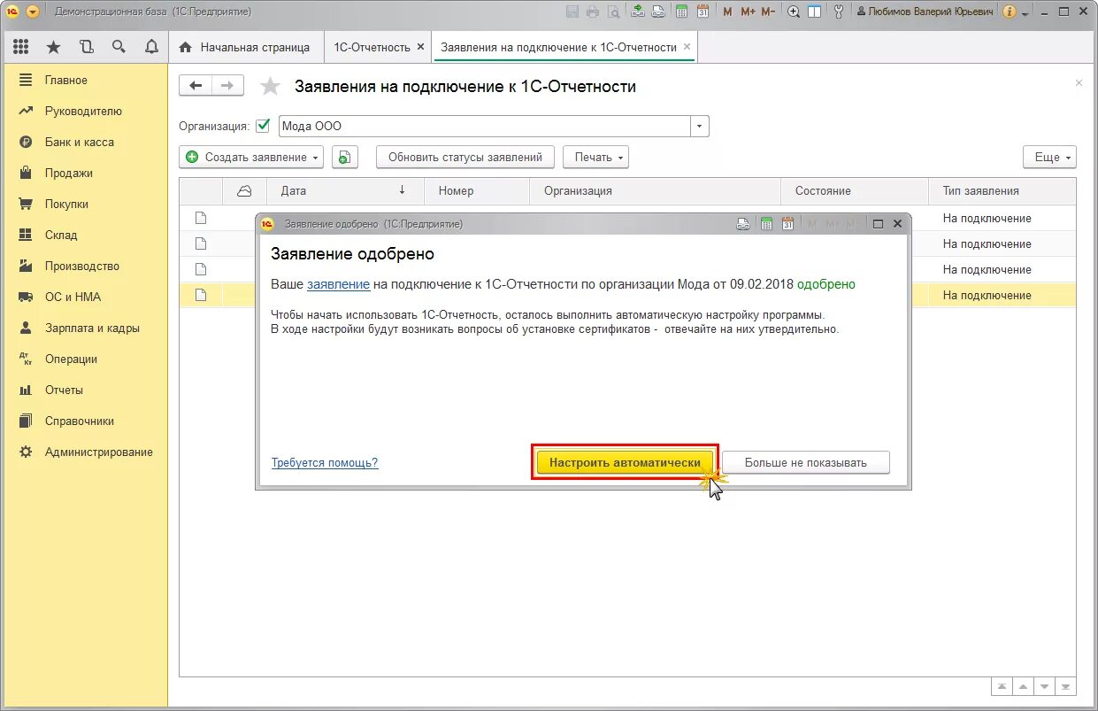The image size is (1098, 711).
Task: Click user name Любимов Валерий Юрьевич
Action: 925,12
